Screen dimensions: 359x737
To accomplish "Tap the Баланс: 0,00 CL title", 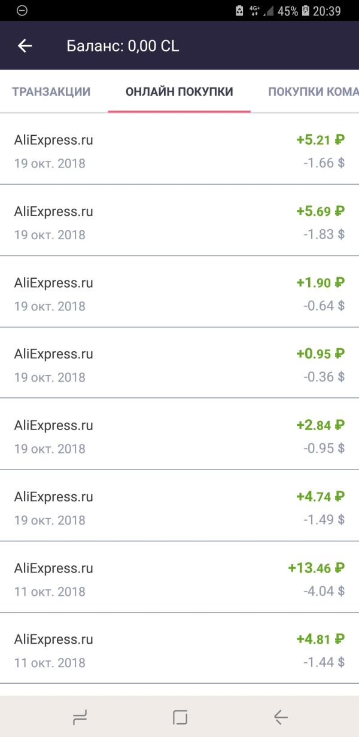I will click(123, 46).
